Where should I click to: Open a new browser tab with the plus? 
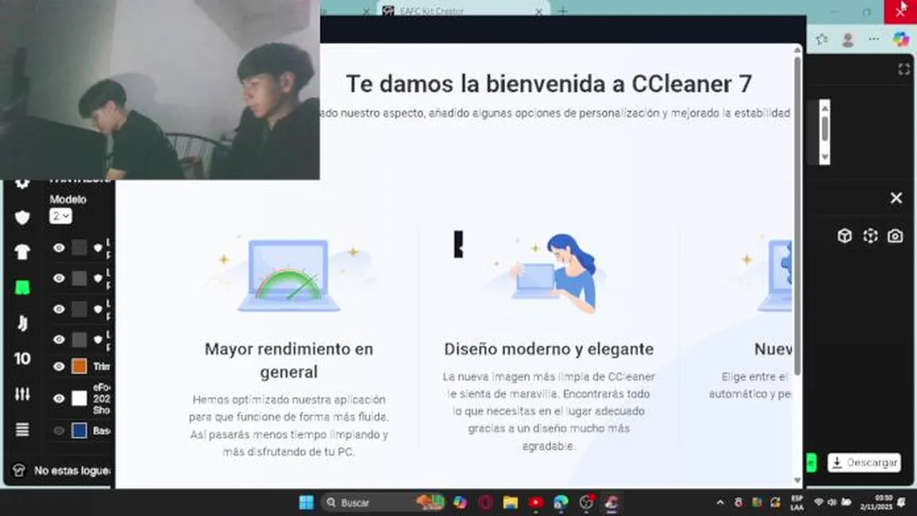click(563, 11)
